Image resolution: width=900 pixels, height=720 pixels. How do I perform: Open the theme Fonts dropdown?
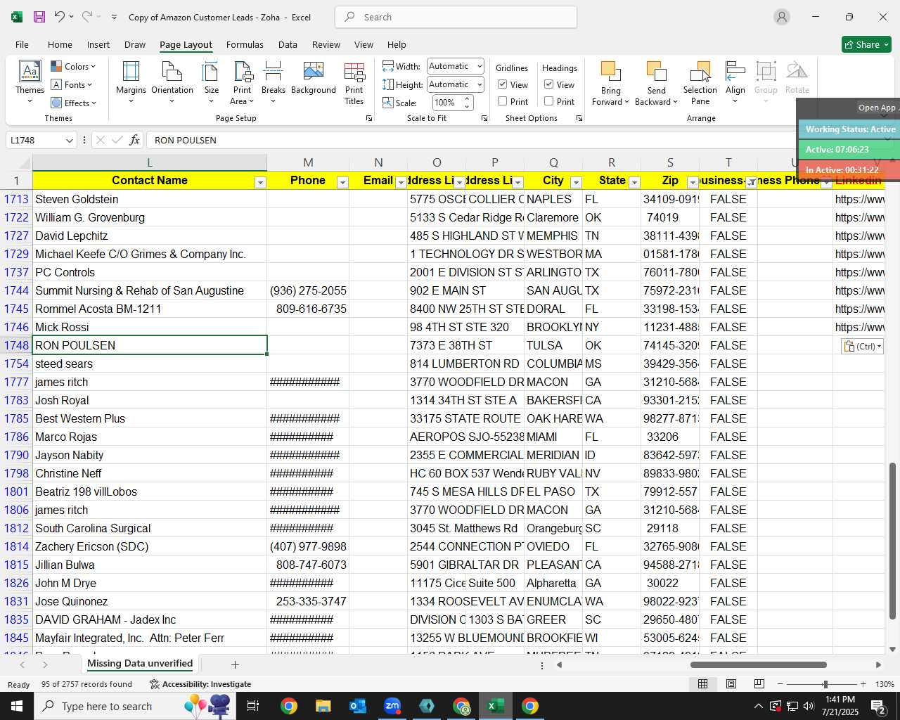(72, 85)
